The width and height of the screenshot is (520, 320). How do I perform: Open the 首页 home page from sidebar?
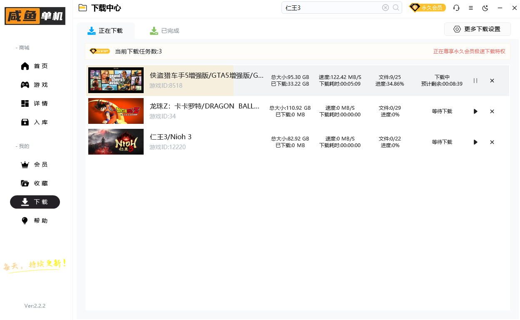(35, 66)
